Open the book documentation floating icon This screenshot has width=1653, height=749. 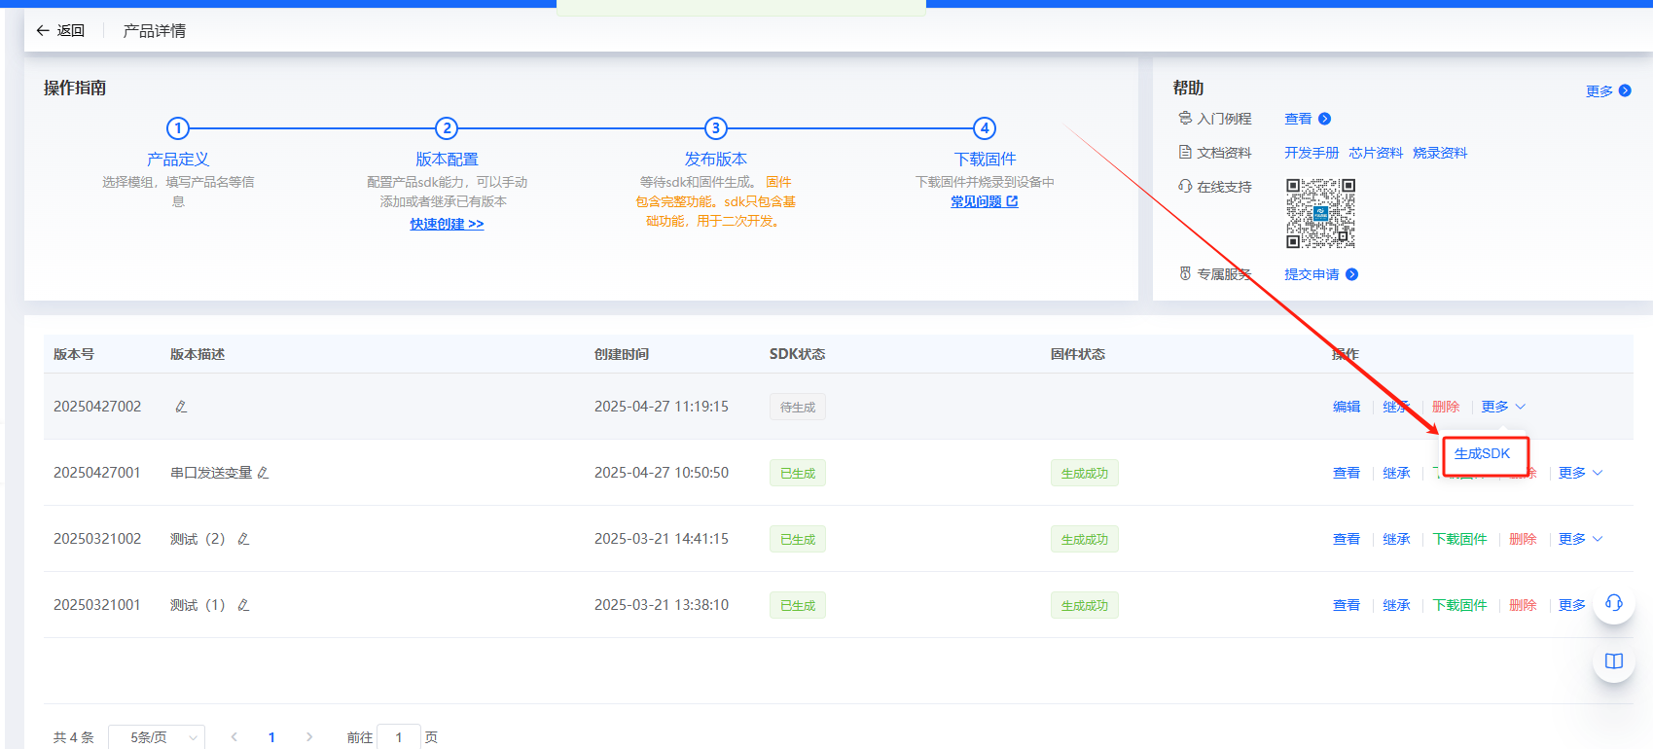[x=1613, y=661]
